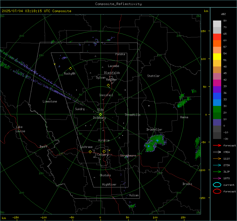Click the Innisfail label
This screenshot has width=237, height=221.
(x=106, y=95)
